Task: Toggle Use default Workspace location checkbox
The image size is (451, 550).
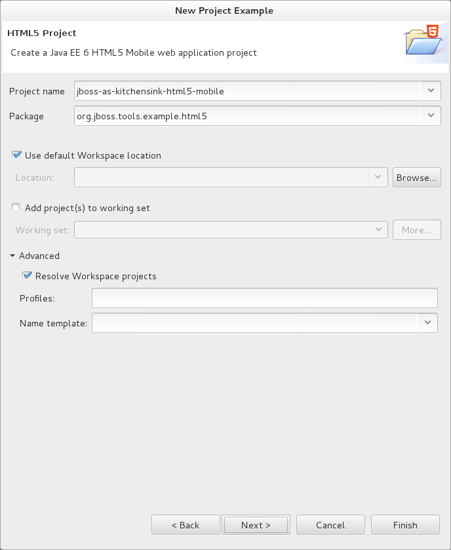Action: pos(16,155)
